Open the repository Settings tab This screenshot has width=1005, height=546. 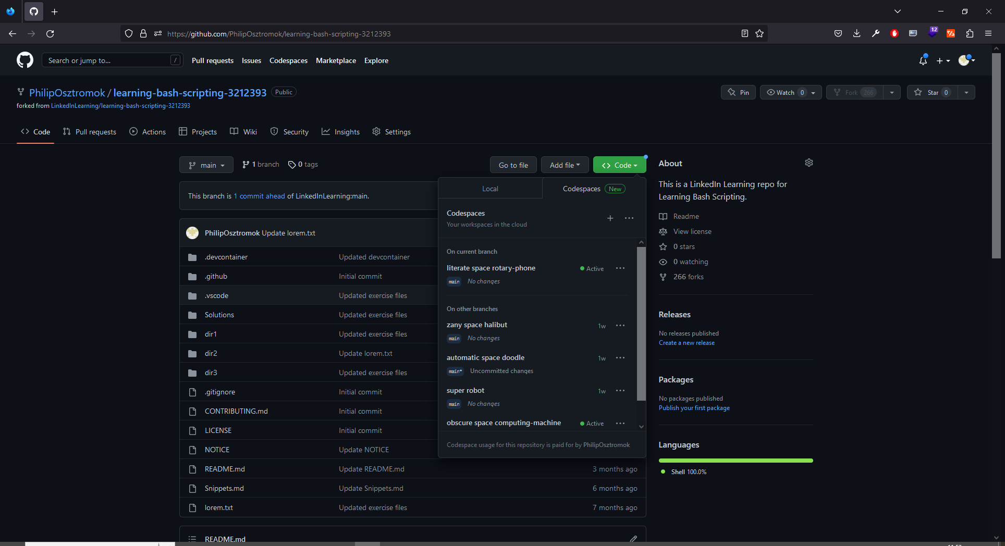click(x=391, y=132)
